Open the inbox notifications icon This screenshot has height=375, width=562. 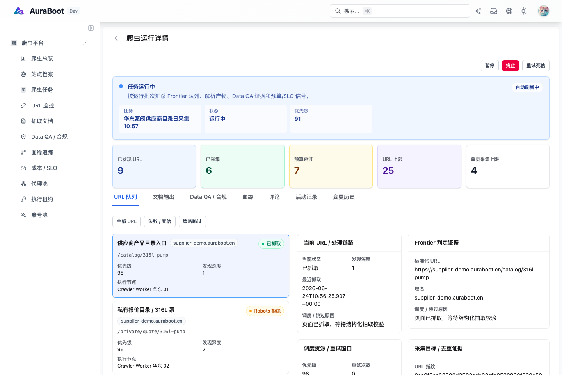494,11
